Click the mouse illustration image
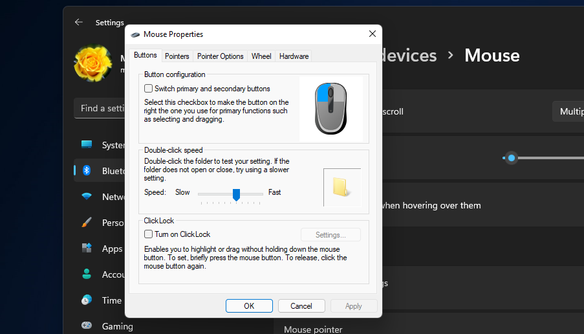Viewport: 584px width, 334px height. (330, 109)
